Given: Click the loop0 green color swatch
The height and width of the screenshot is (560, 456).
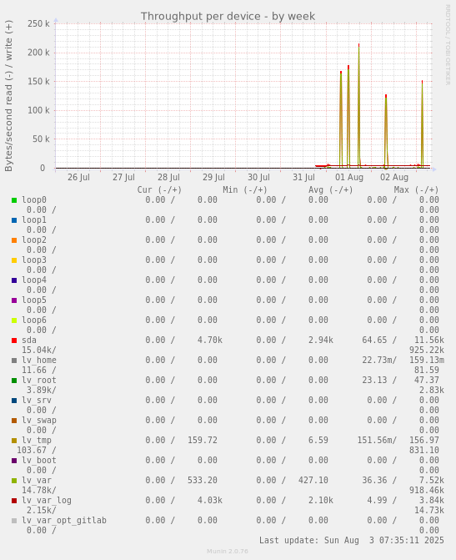Looking at the screenshot, I should (x=14, y=200).
